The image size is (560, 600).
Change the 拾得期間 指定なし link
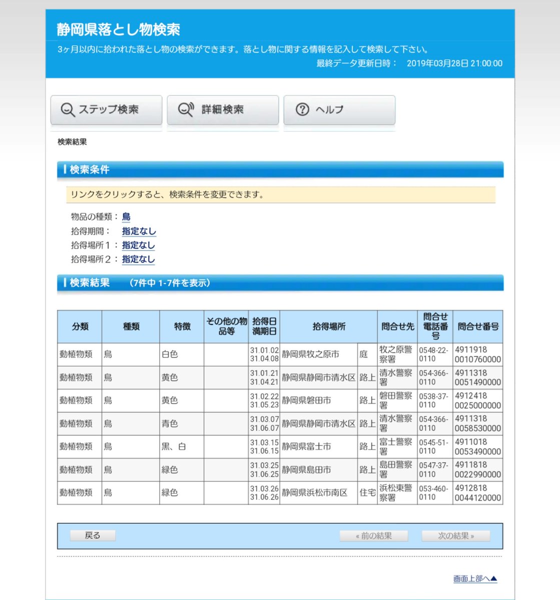tap(139, 231)
